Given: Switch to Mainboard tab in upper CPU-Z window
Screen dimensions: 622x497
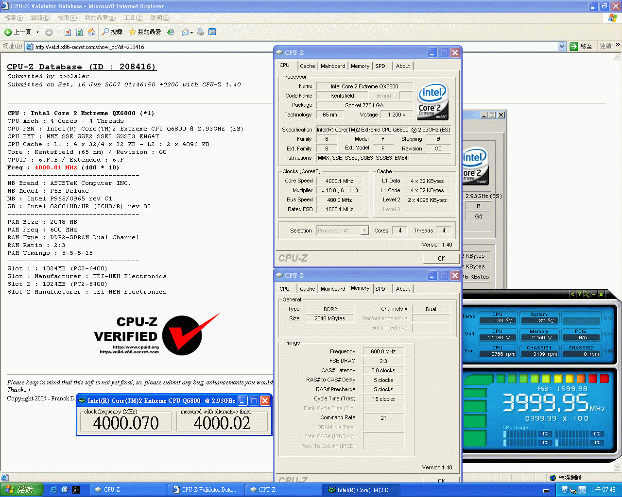Looking at the screenshot, I should coord(333,66).
